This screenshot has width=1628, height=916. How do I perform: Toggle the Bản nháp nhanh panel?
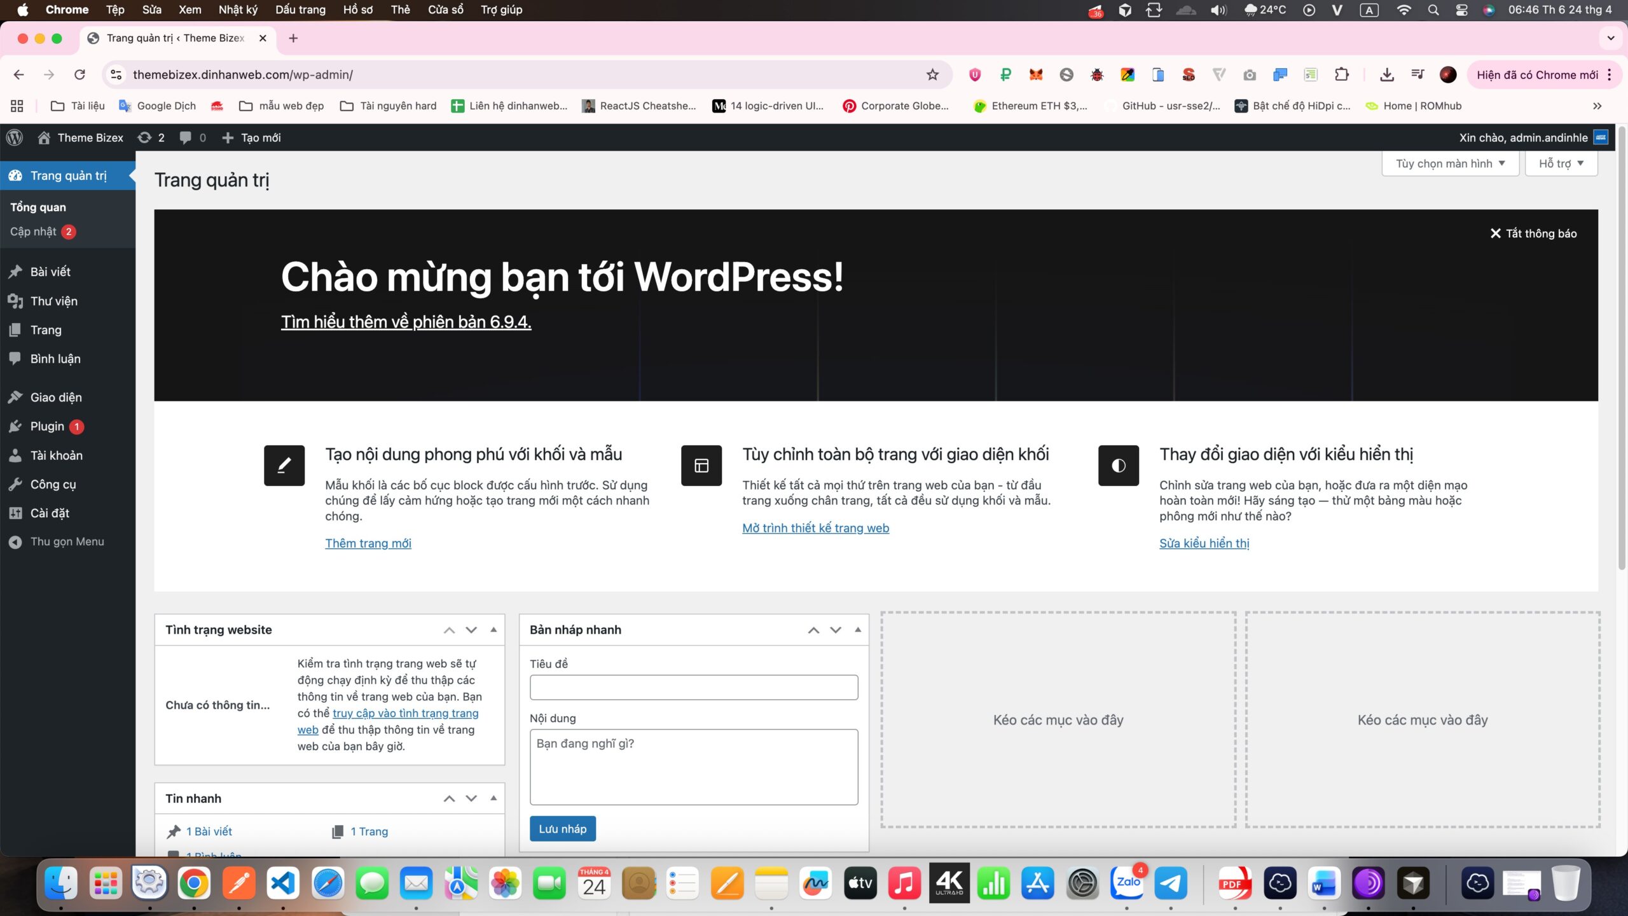(x=858, y=630)
